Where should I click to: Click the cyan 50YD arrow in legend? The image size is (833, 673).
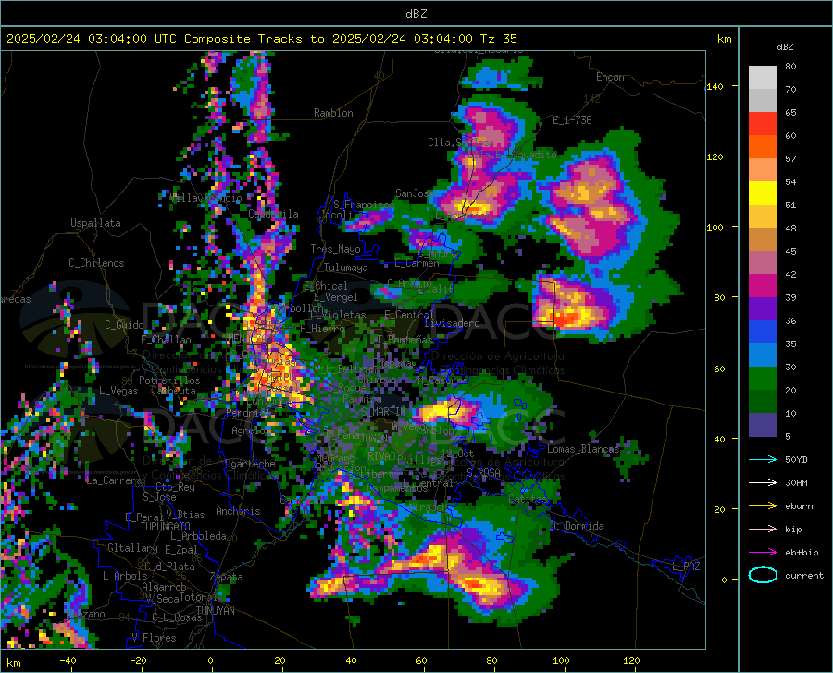click(763, 459)
